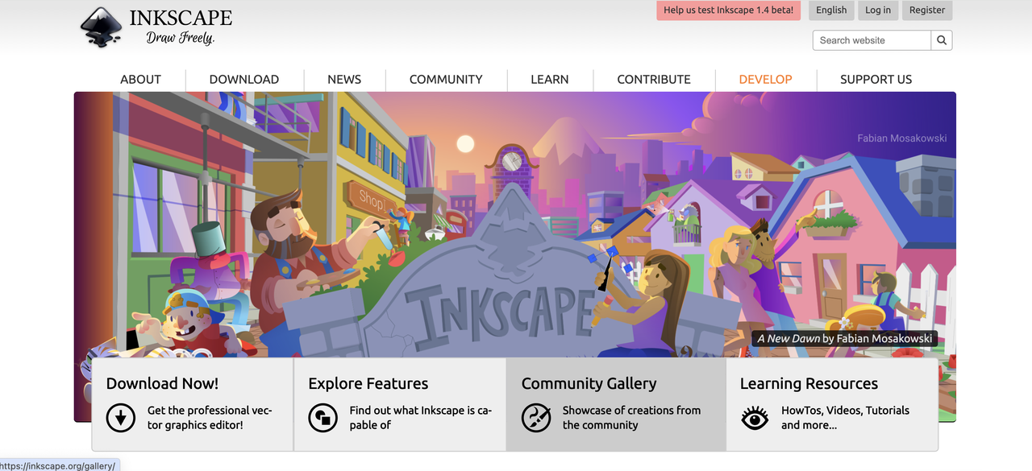
Task: Open the DEVELOP menu
Action: (x=765, y=79)
